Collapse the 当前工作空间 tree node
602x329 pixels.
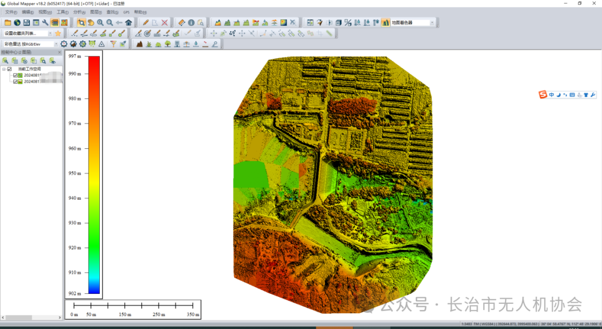click(4, 69)
